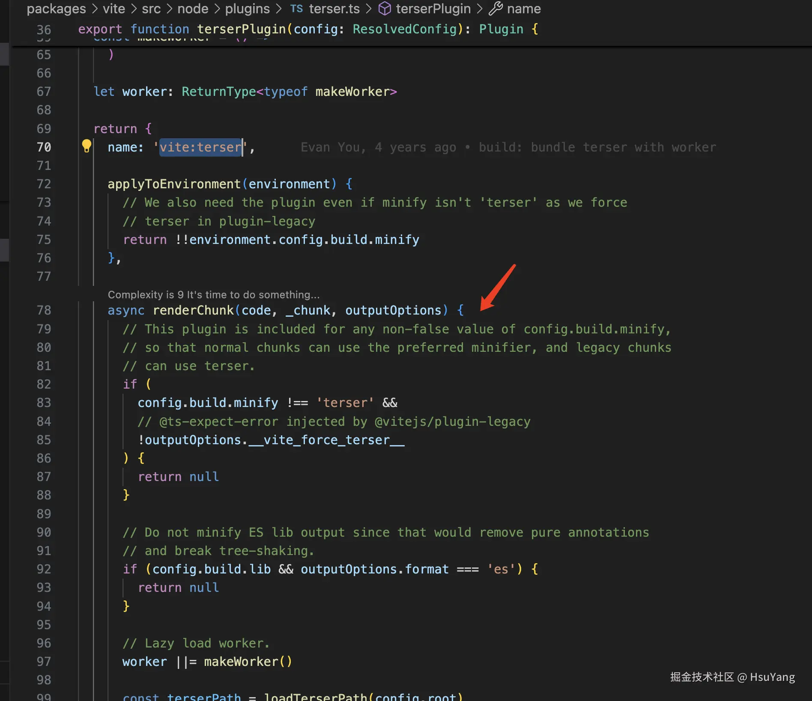Click comment 'terser in plugin-legacy'

219,221
